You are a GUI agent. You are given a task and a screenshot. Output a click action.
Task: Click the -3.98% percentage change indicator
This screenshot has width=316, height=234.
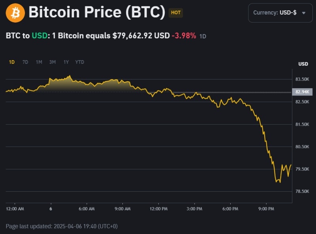(184, 36)
